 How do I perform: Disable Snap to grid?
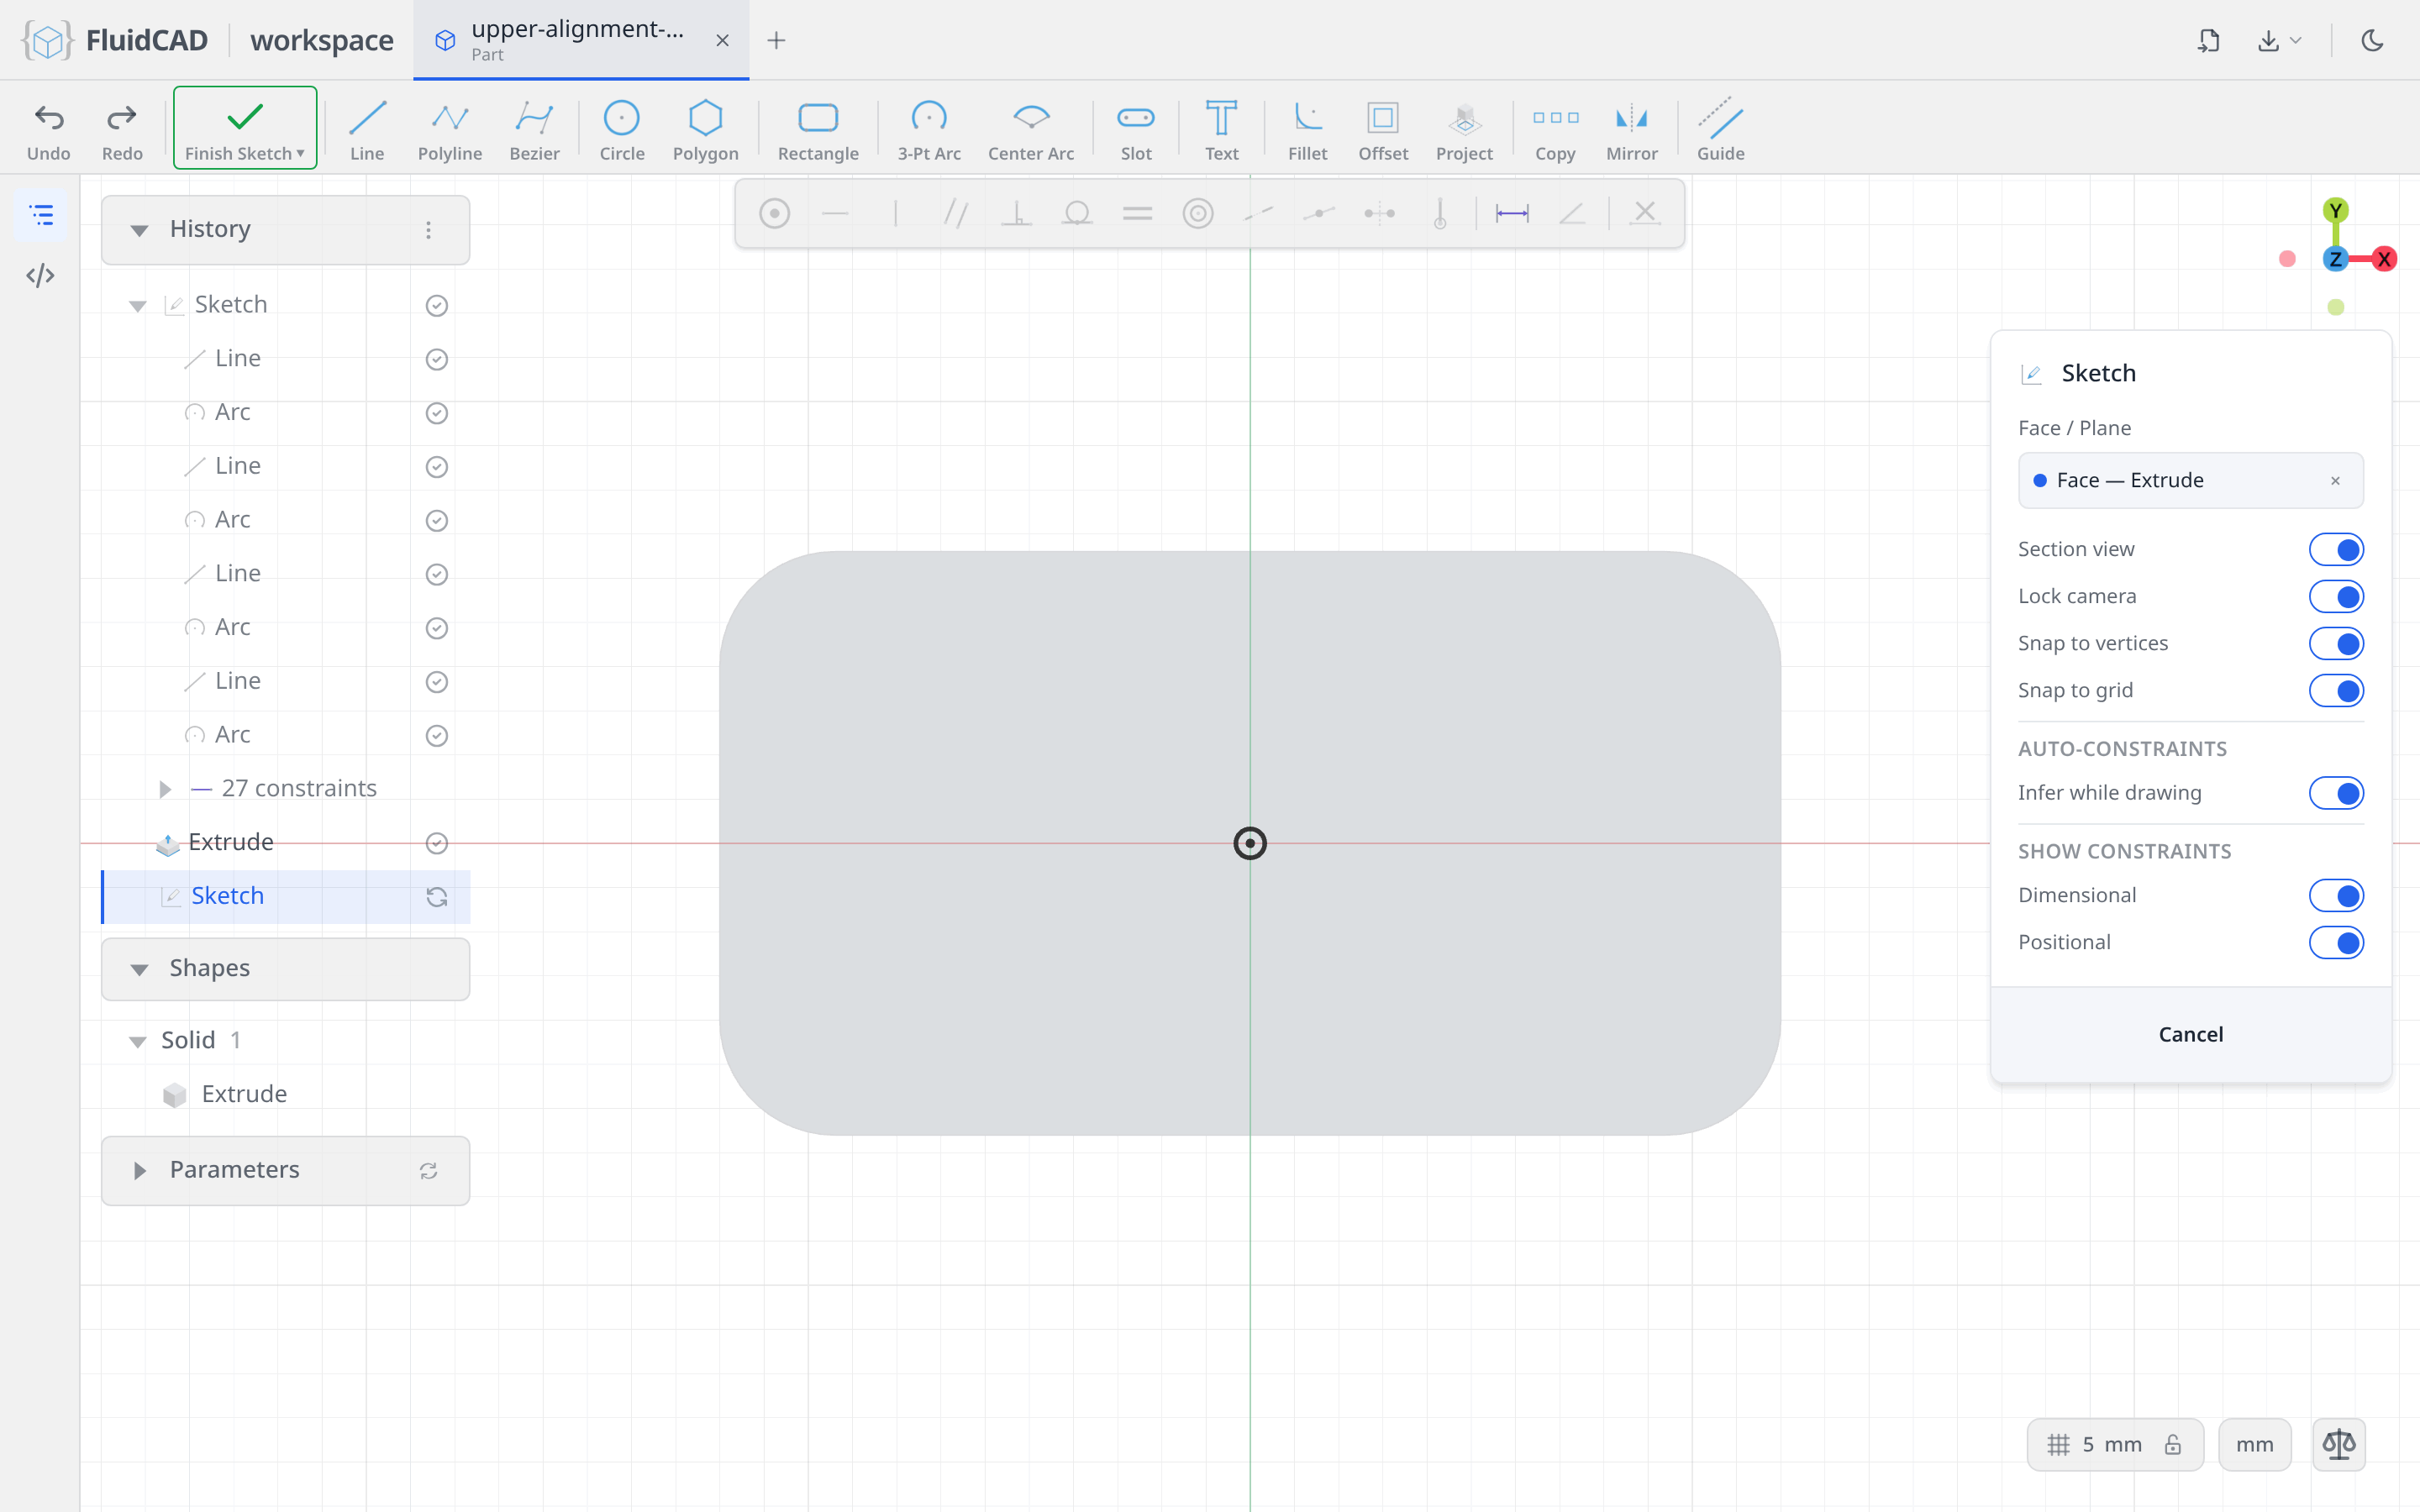click(x=2336, y=690)
